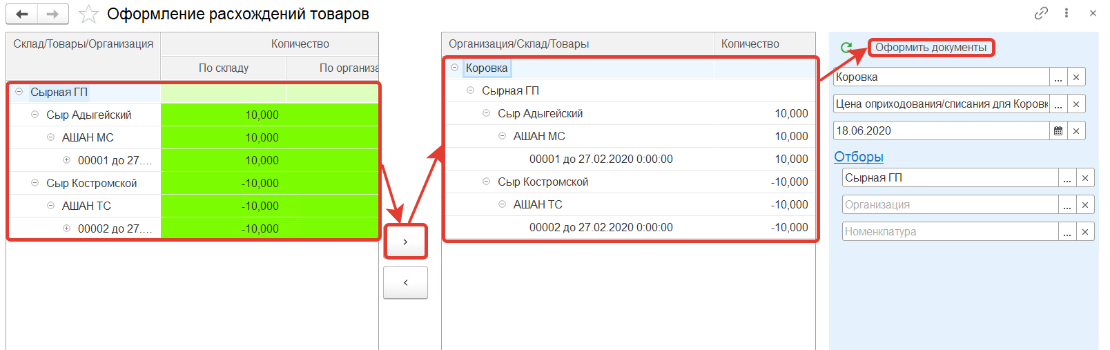Copy link using the chain icon
1110x350 pixels.
1041,13
